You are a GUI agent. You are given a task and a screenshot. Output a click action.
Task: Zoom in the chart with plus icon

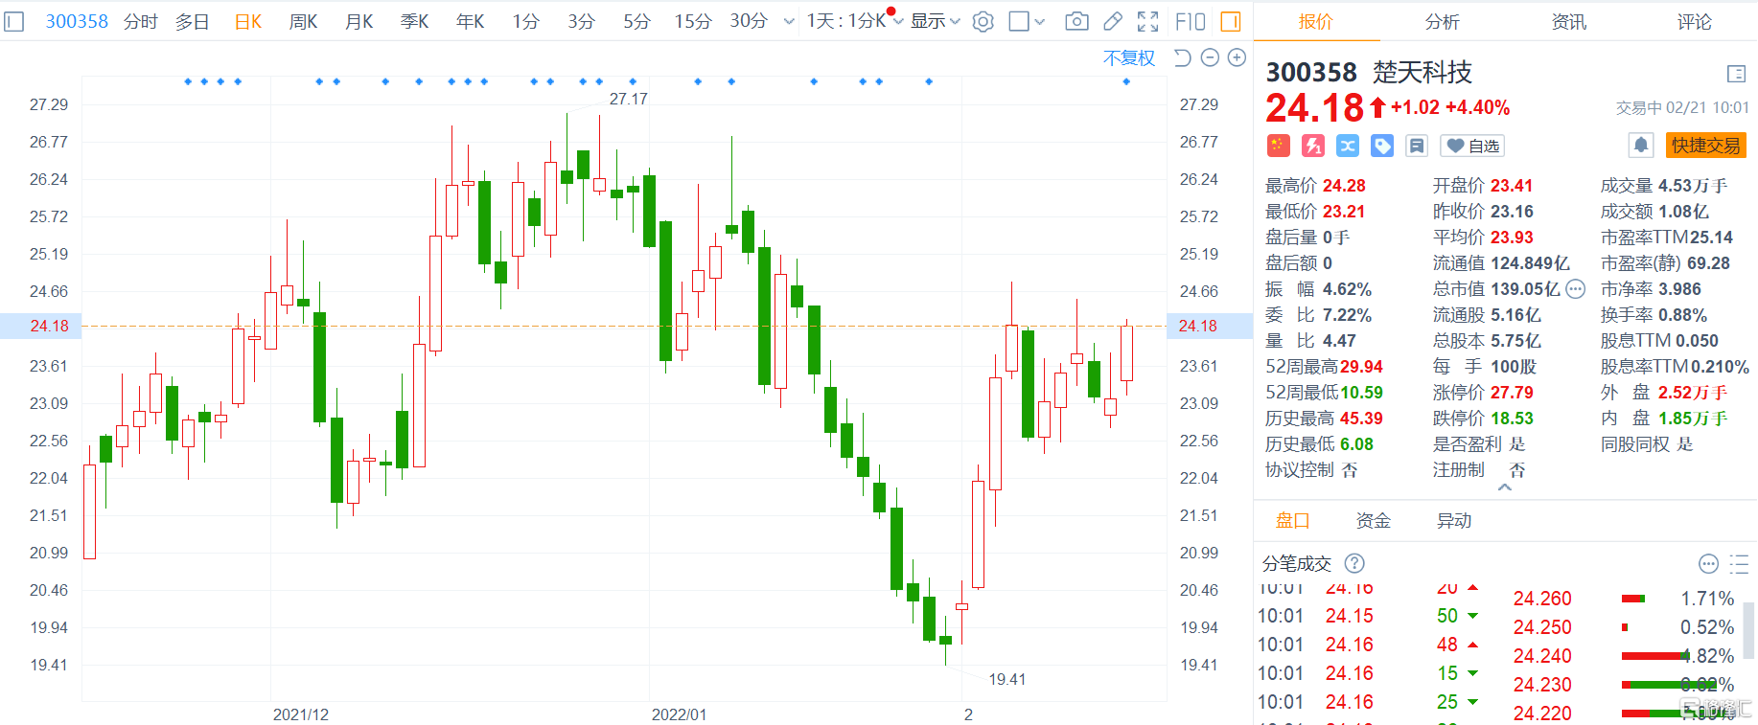click(x=1237, y=58)
